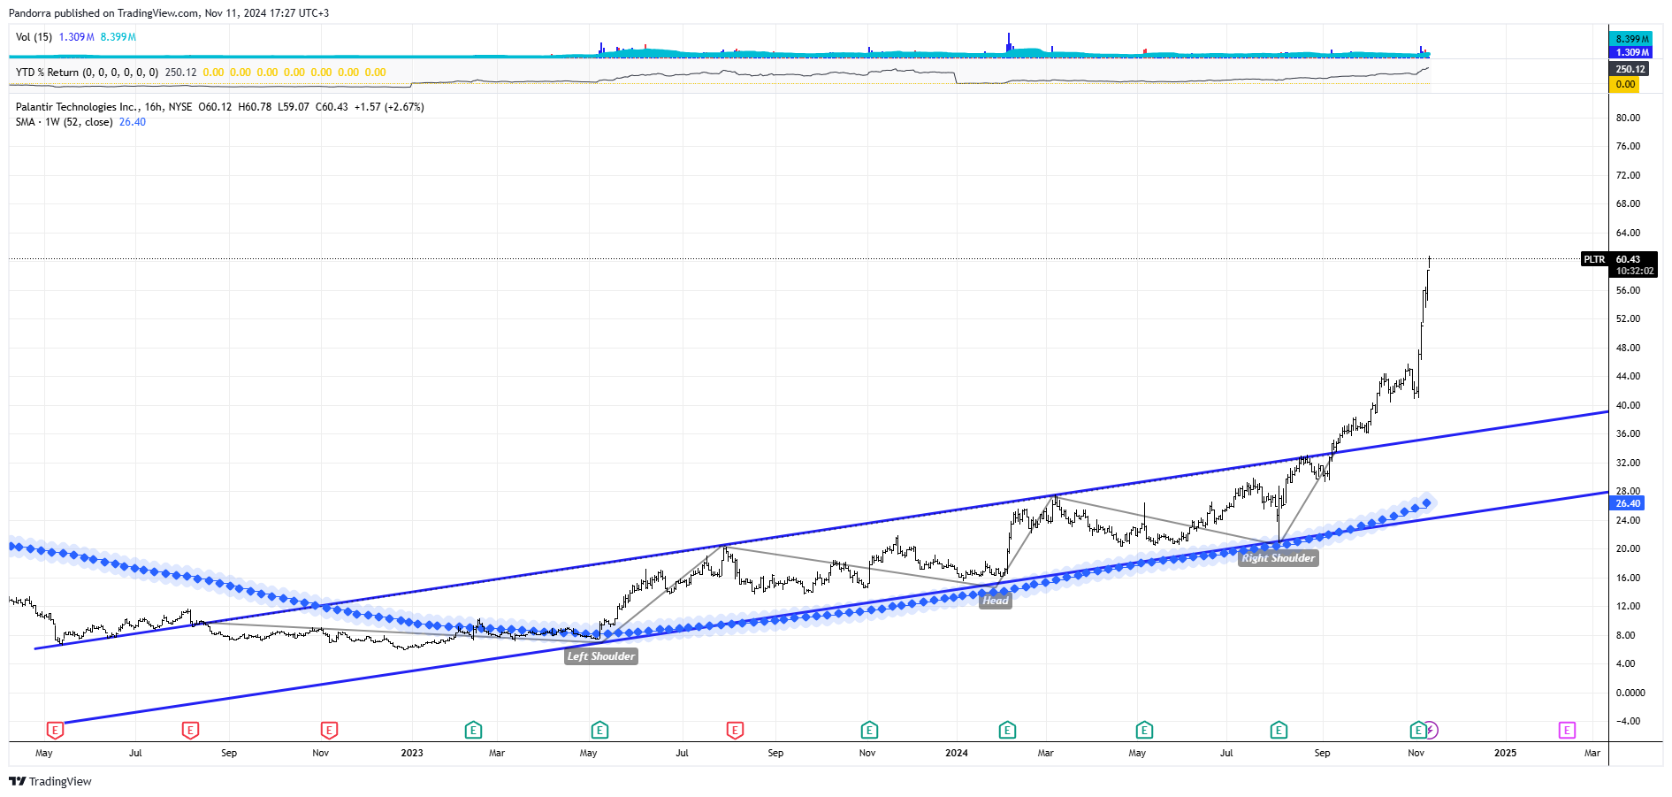Click the +1.57 (+2.67%) change value
Screen dimensions: 1672x797
(389, 107)
